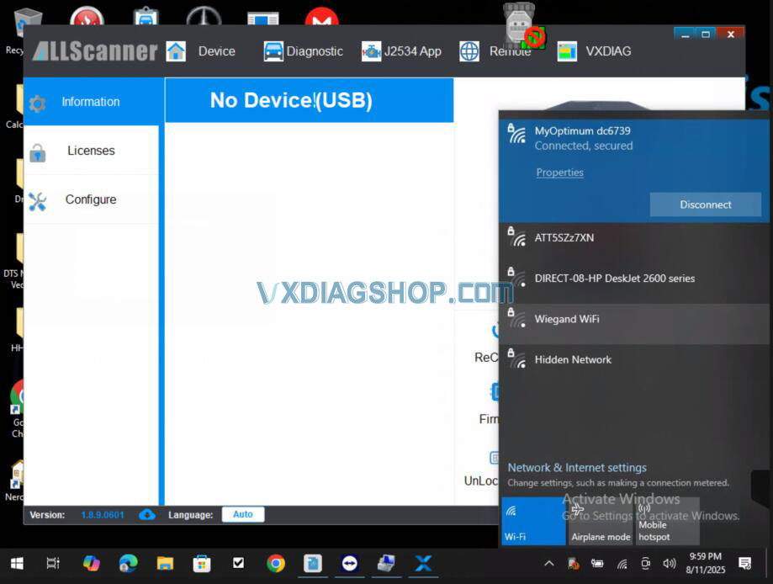Switch to the VX Manager taskbar icon

point(423,563)
